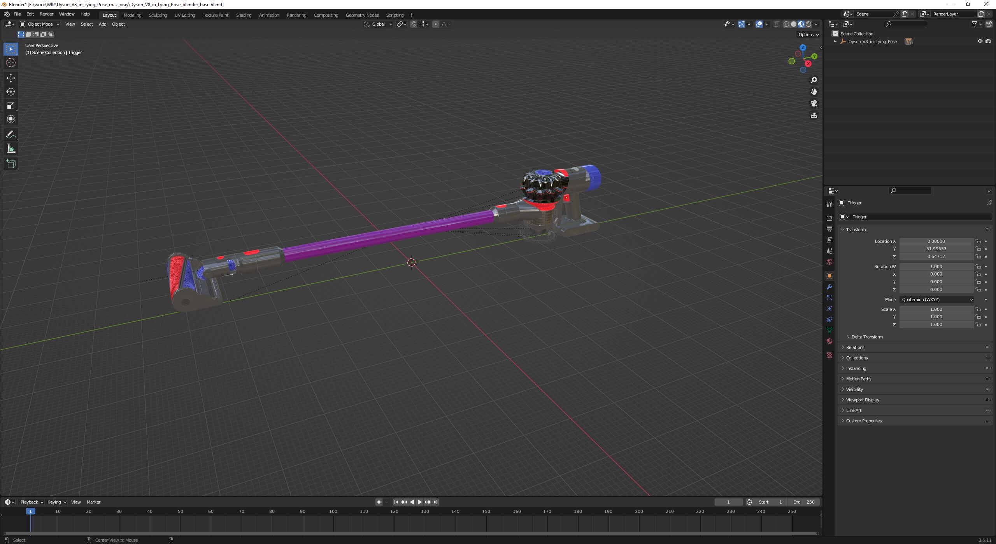Hide Dyson_V8_in_Lying_Pose with eye icon
The image size is (996, 544).
(x=980, y=41)
